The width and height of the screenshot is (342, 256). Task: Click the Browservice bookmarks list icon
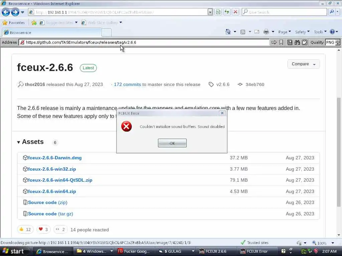point(290,42)
